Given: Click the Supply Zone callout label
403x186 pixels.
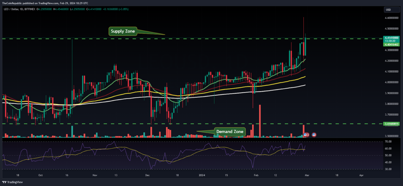Looking at the screenshot, I should 123,31.
